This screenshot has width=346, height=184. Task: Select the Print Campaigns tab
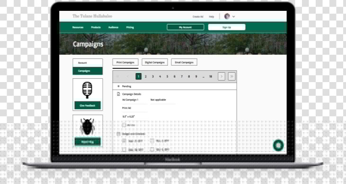[x=125, y=62]
